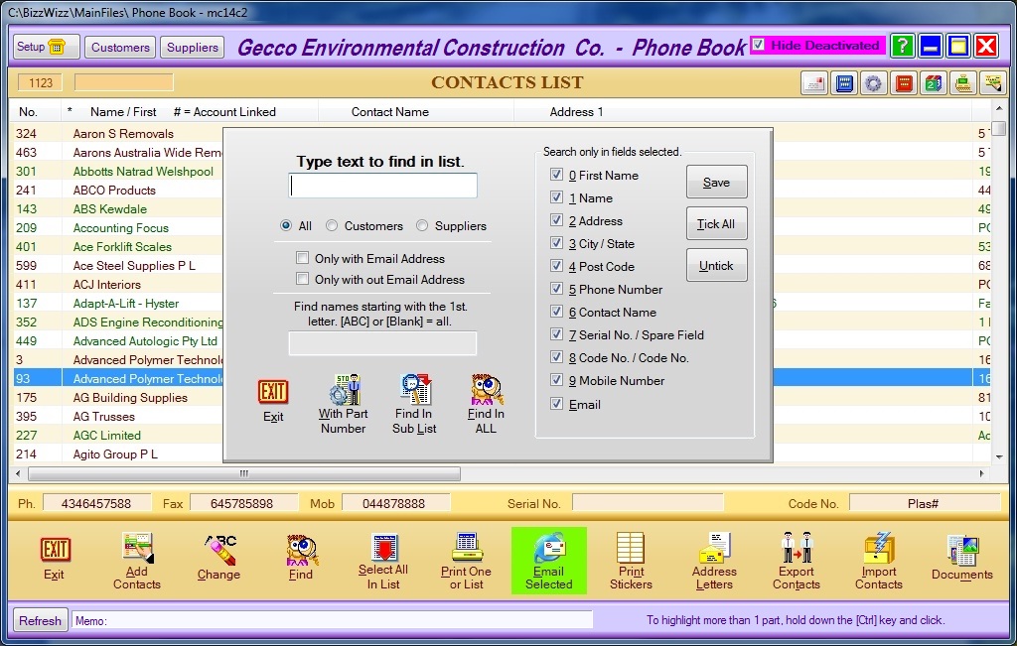Select the Customers radio button

click(332, 225)
